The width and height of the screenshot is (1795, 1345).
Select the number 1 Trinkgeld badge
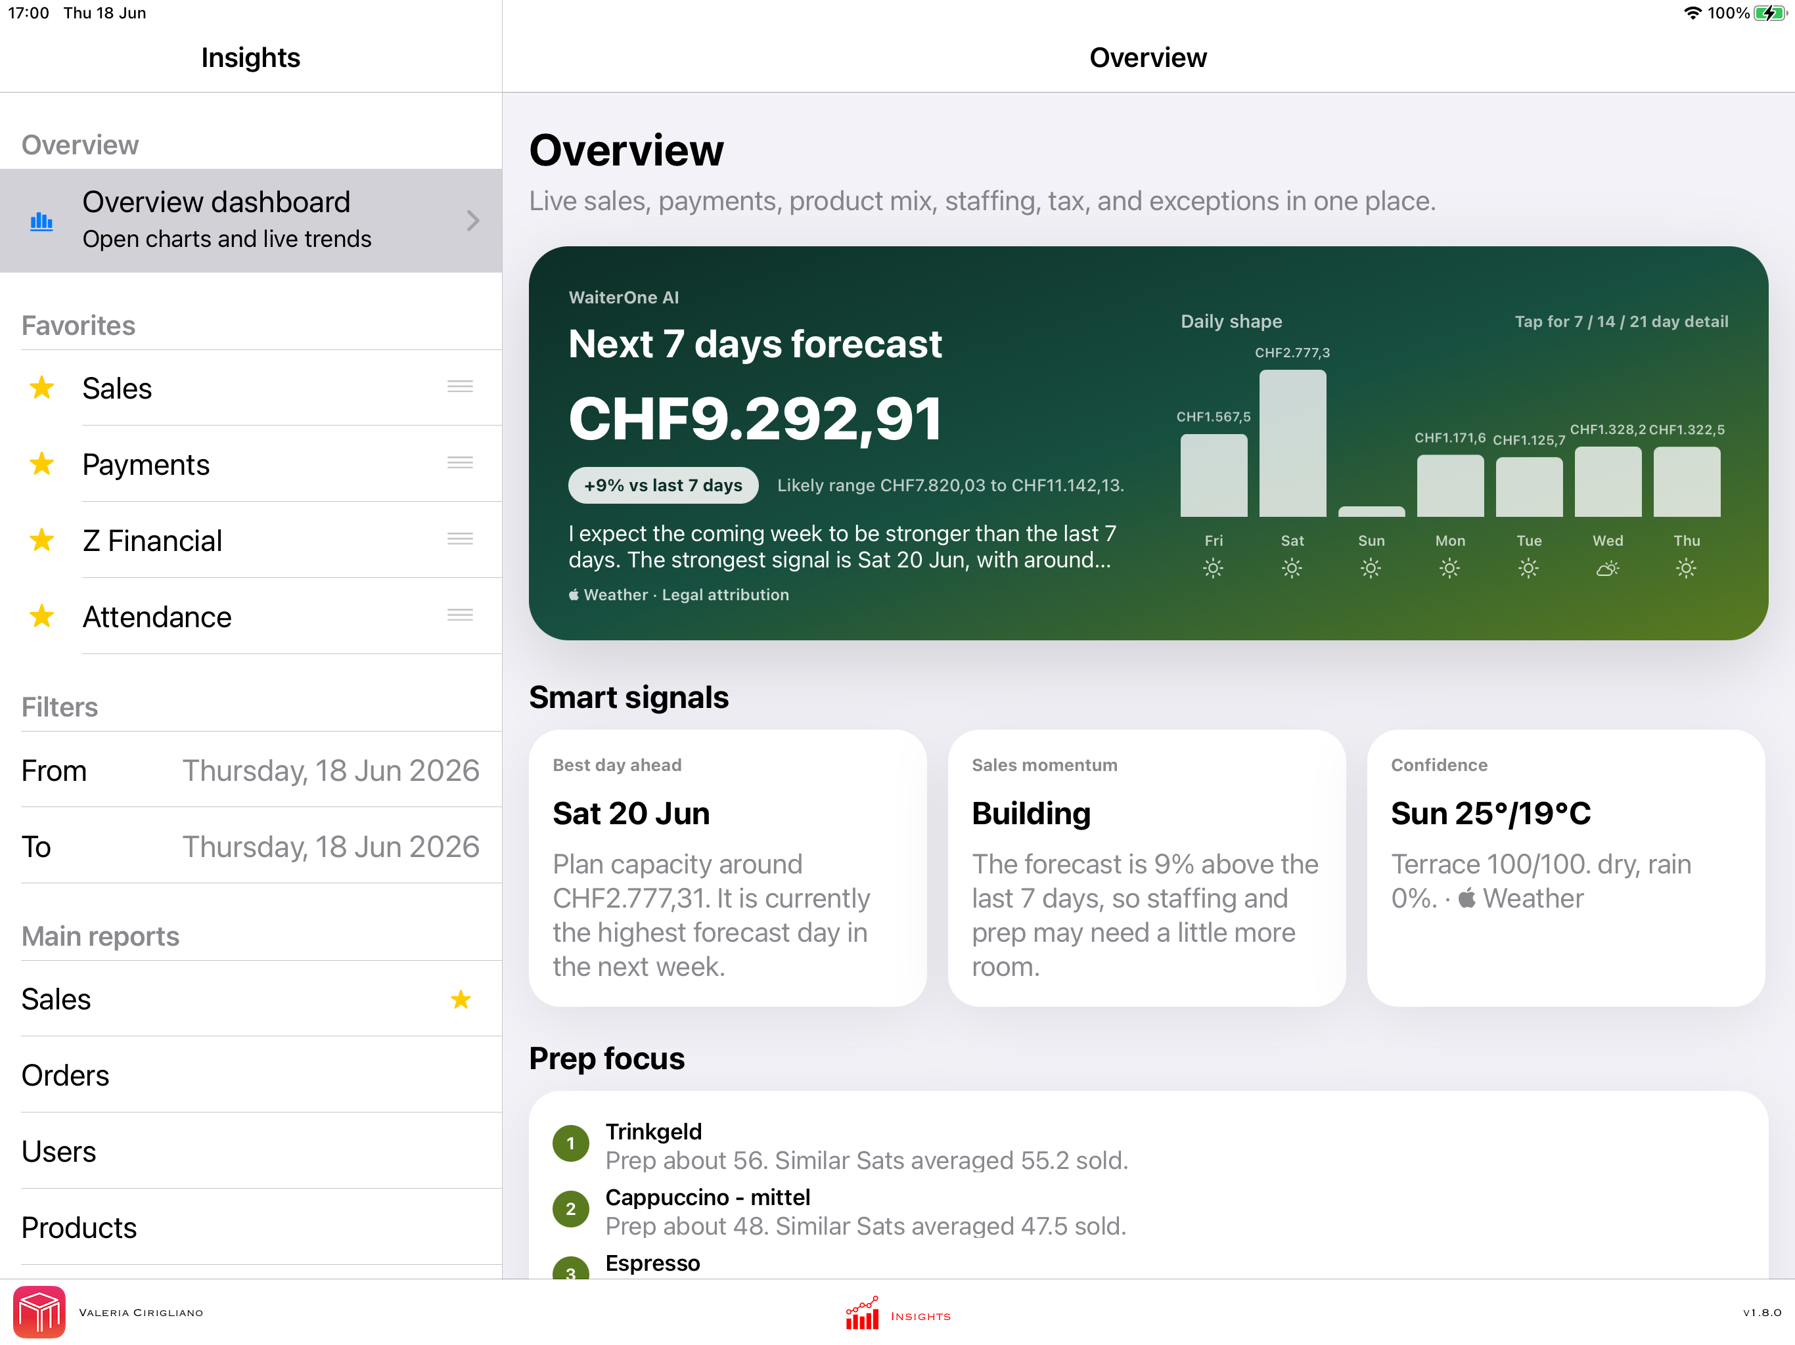pyautogui.click(x=570, y=1144)
